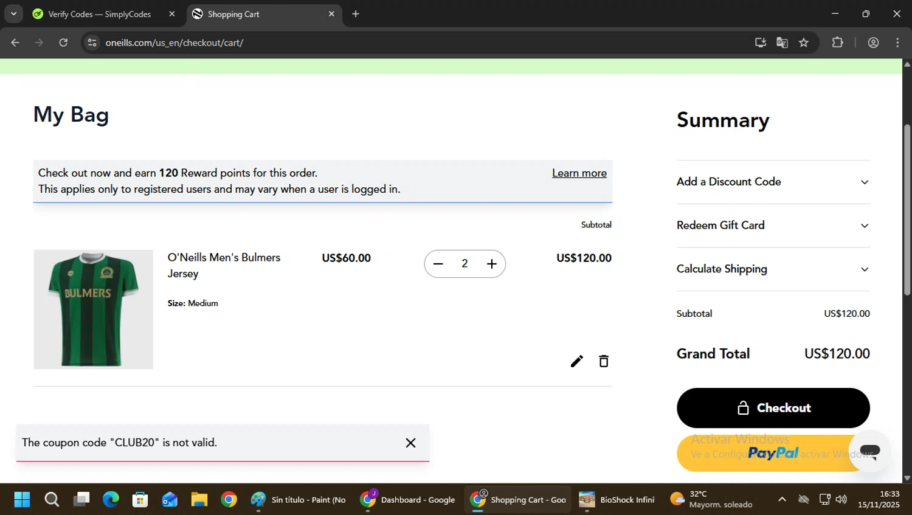This screenshot has width=912, height=515.
Task: Open Microsoft Store from taskbar
Action: (140, 500)
